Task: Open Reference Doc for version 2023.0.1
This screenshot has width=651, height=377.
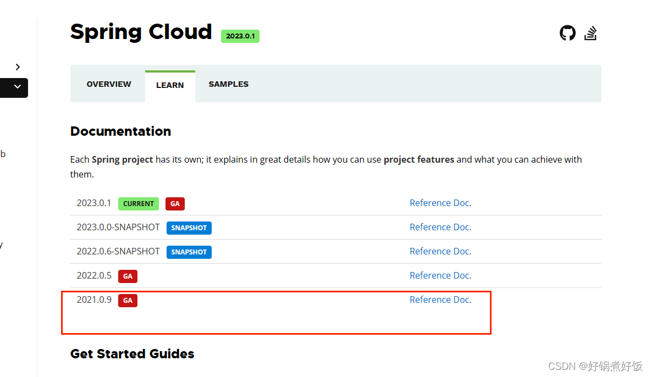Action: [x=440, y=203]
